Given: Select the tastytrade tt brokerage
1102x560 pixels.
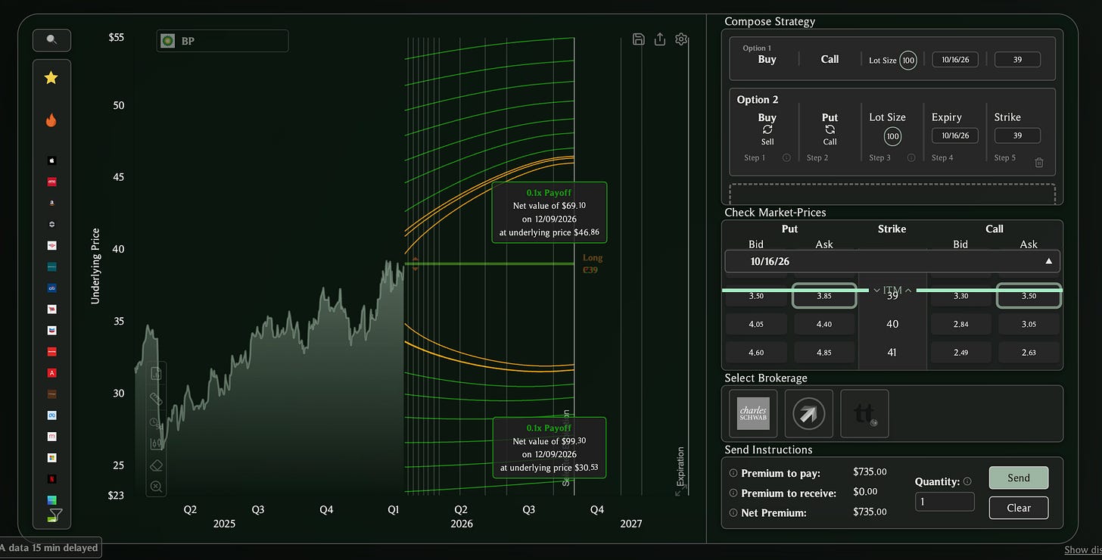Looking at the screenshot, I should tap(864, 413).
